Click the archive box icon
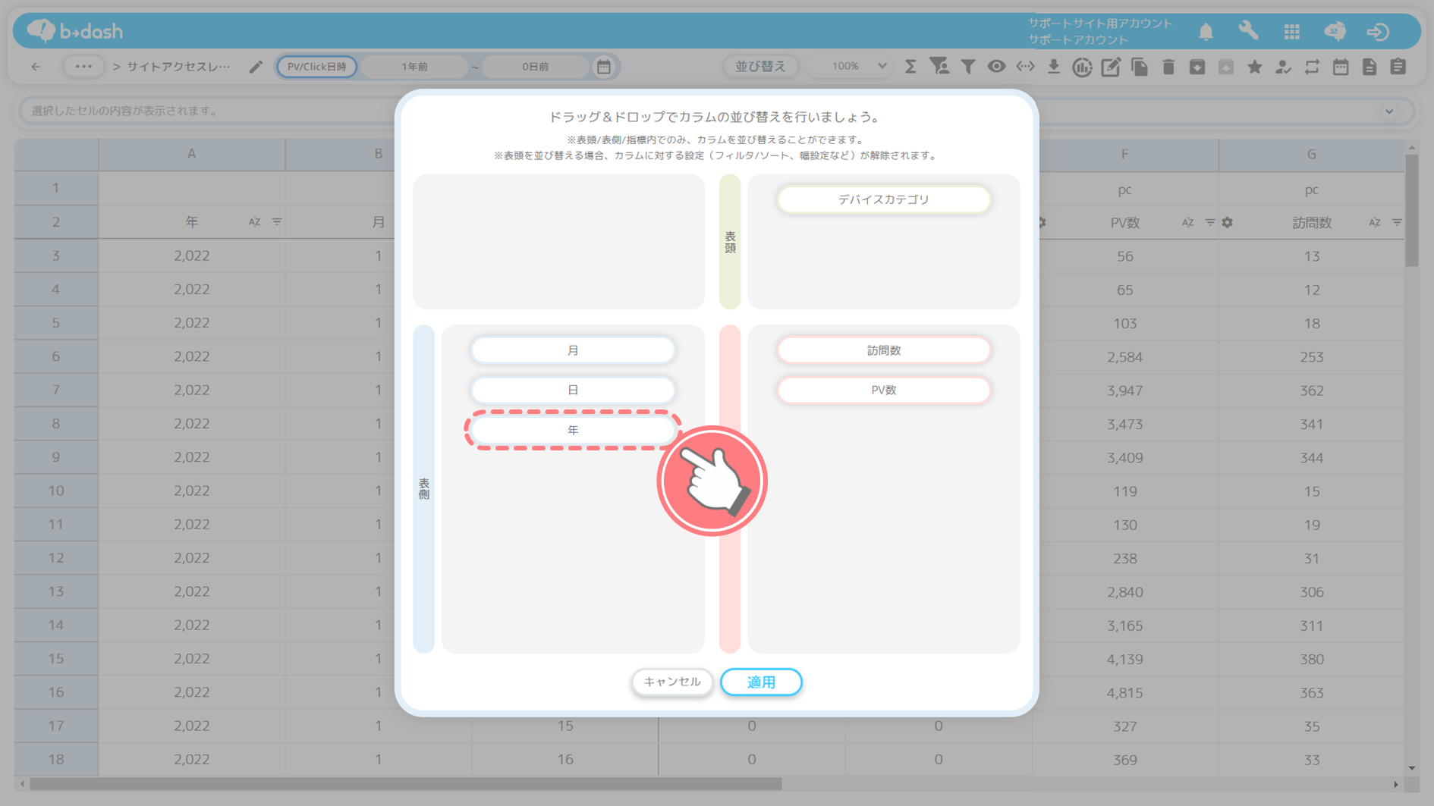Viewport: 1434px width, 806px height. point(1197,67)
